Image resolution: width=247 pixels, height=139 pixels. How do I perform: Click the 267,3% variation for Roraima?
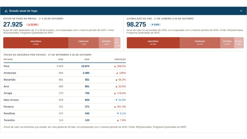(120, 107)
